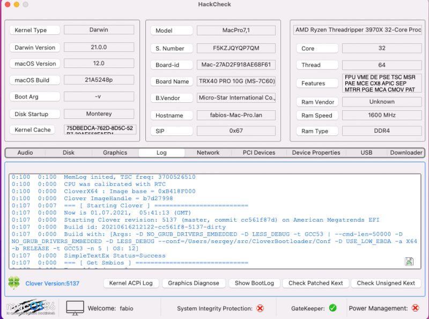Screen dimensions: 429x319
Task: Select the Graphics tab
Action: pyautogui.click(x=115, y=153)
